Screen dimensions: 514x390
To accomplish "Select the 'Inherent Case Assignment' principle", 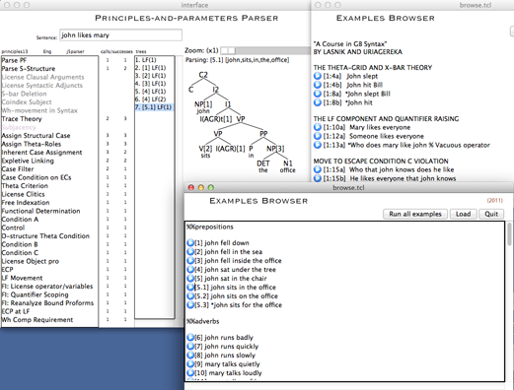I will [41, 153].
